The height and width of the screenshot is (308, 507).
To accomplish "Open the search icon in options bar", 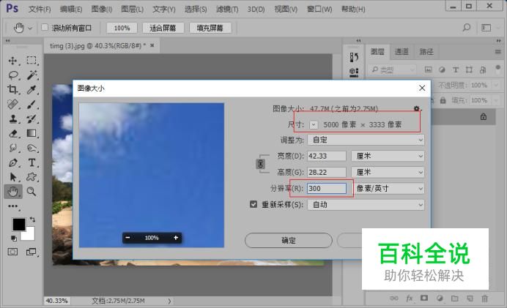I will click(466, 28).
